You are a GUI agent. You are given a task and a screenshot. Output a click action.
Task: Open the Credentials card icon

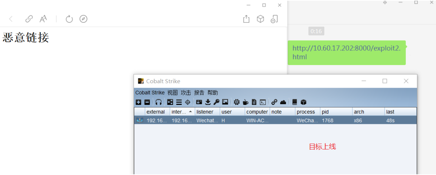tap(199, 102)
